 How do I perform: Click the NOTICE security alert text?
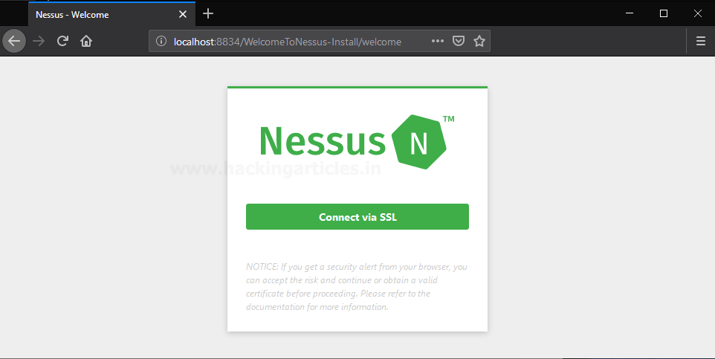(x=357, y=286)
